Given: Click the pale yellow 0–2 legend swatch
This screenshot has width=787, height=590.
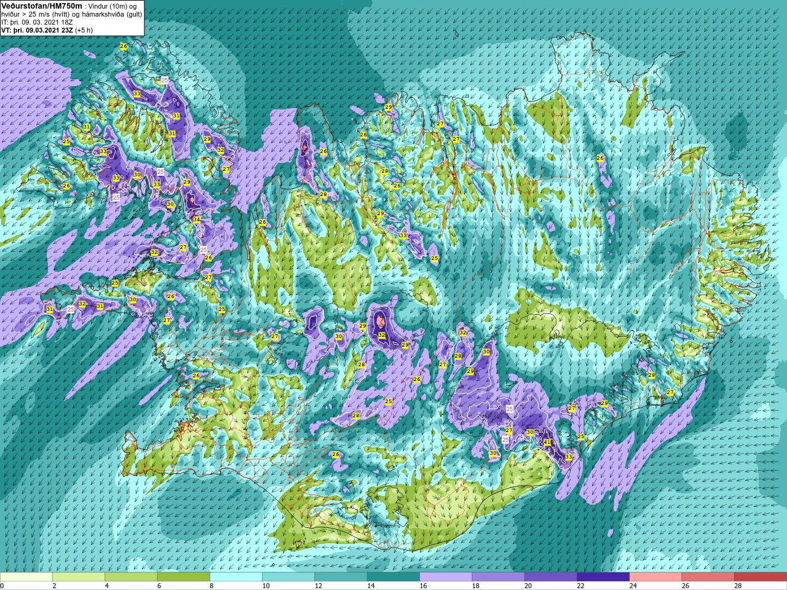Looking at the screenshot, I should point(26,577).
